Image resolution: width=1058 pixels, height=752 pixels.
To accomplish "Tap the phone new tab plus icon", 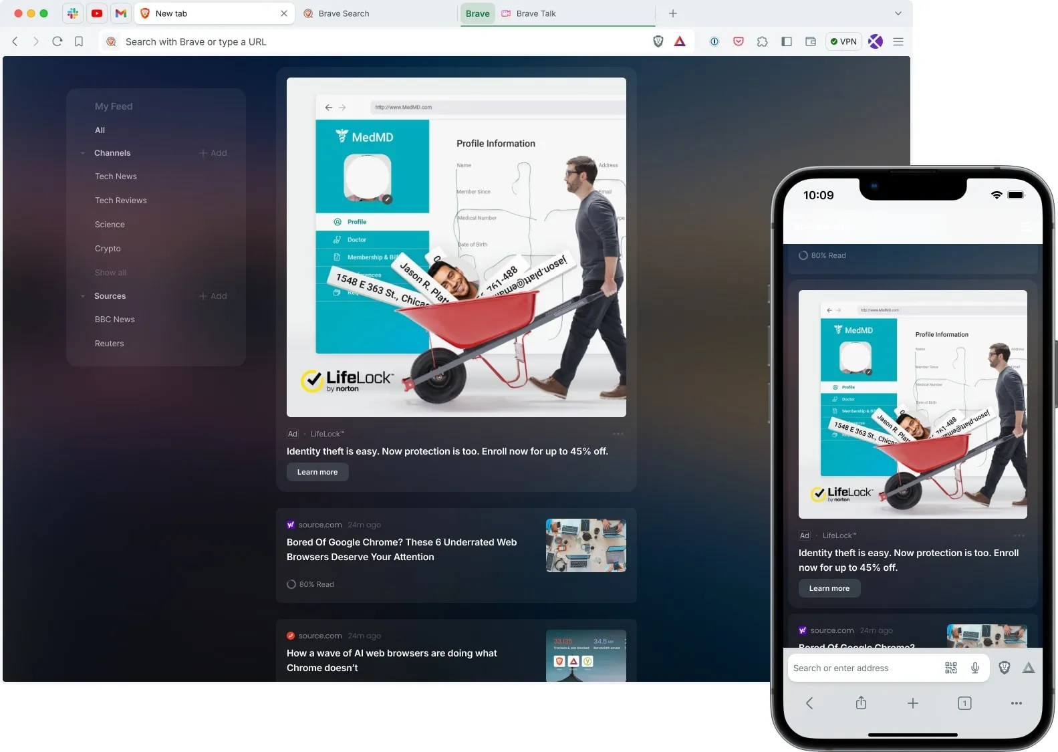I will [x=913, y=703].
